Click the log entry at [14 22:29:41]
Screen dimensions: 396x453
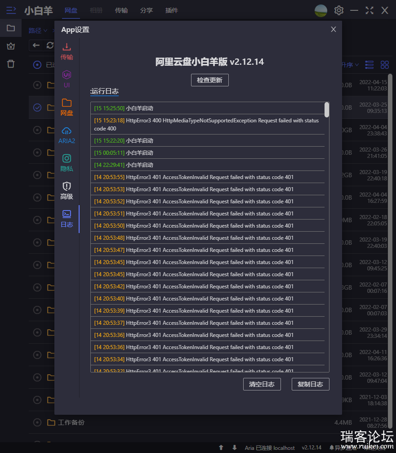(208, 165)
